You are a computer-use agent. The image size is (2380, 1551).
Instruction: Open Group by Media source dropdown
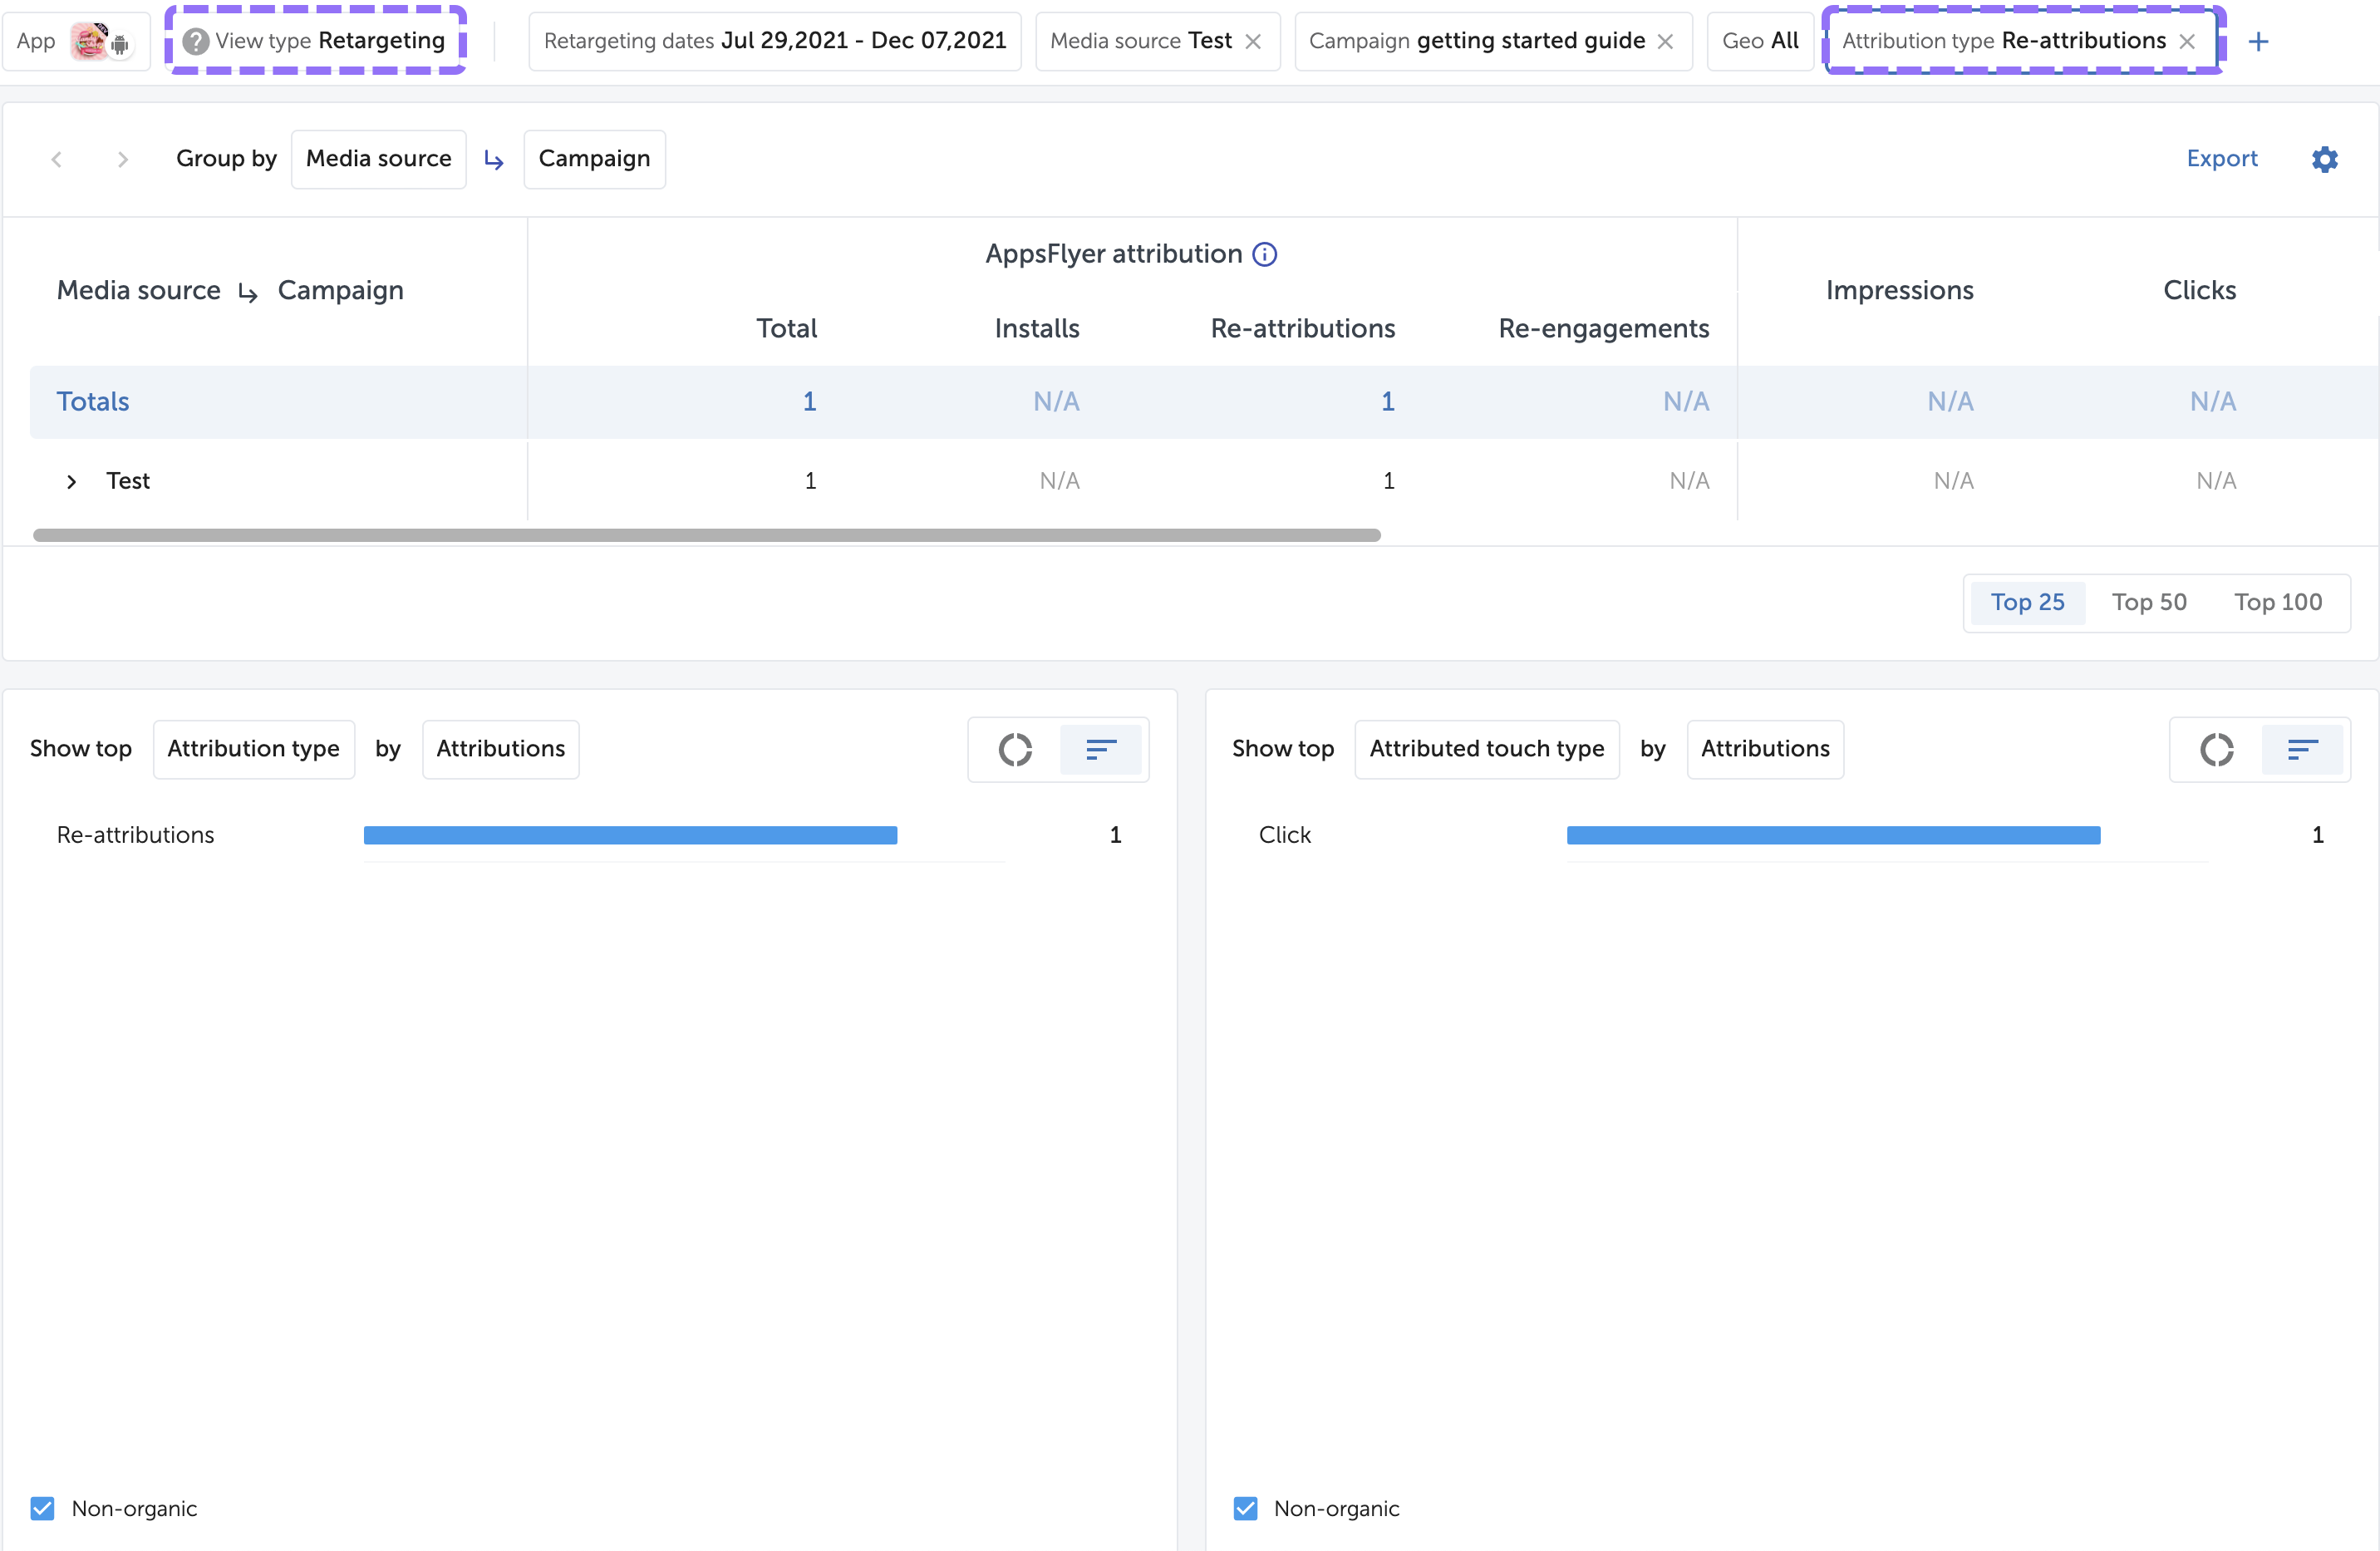tap(378, 159)
